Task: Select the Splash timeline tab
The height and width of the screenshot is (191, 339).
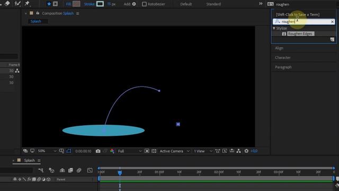Action: click(30, 160)
